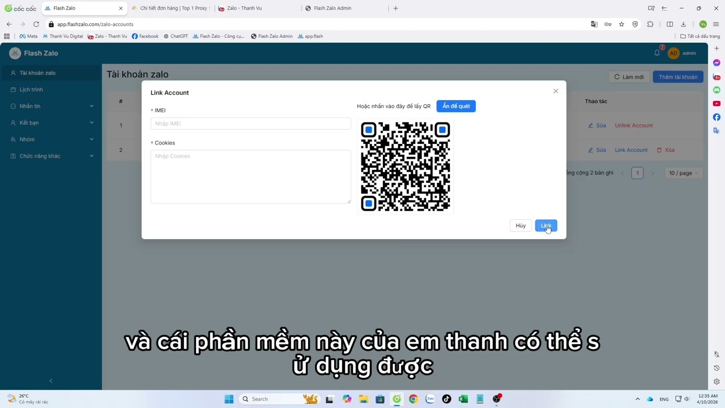Viewport: 725px width, 408px height.
Task: Open the side panel settings gear
Action: [717, 382]
